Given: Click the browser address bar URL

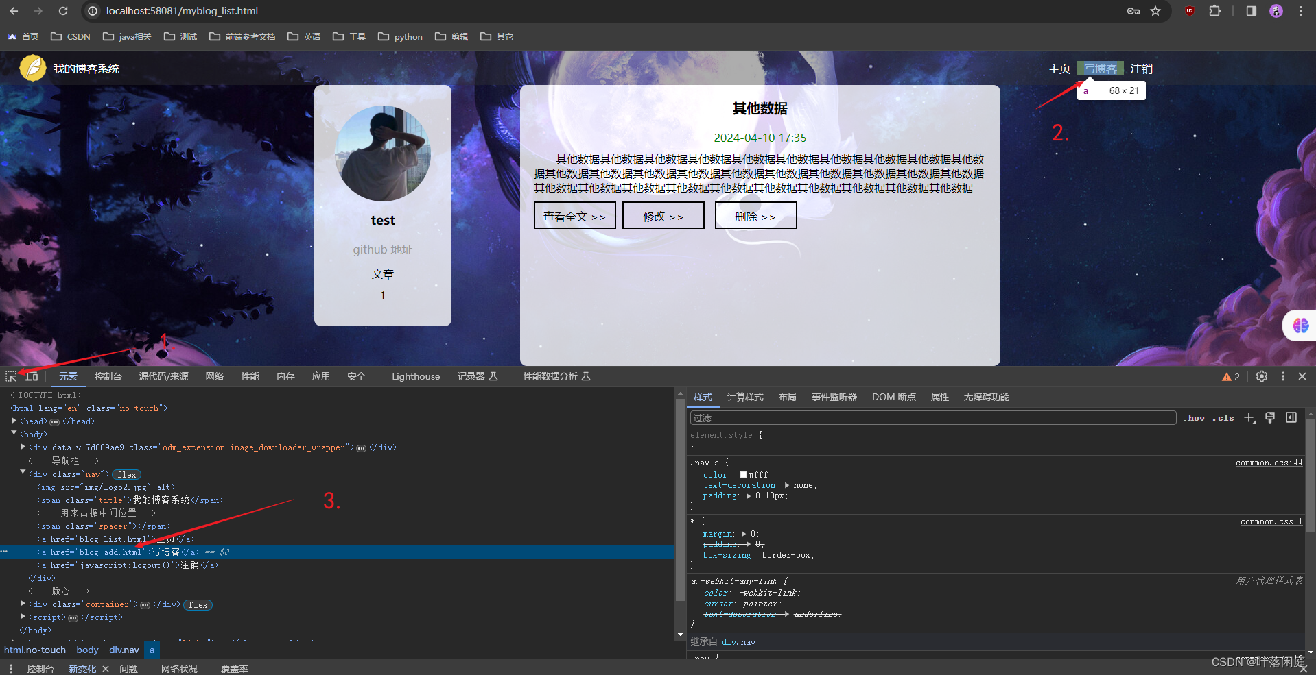Looking at the screenshot, I should click(x=182, y=11).
